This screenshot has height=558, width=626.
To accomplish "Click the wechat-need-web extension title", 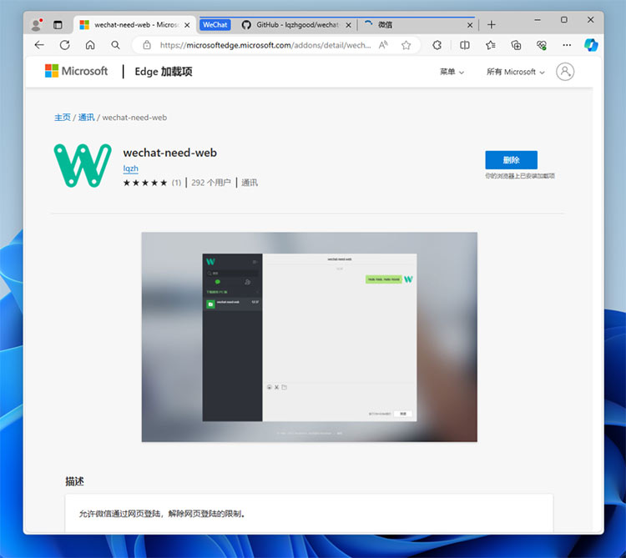I will 170,153.
